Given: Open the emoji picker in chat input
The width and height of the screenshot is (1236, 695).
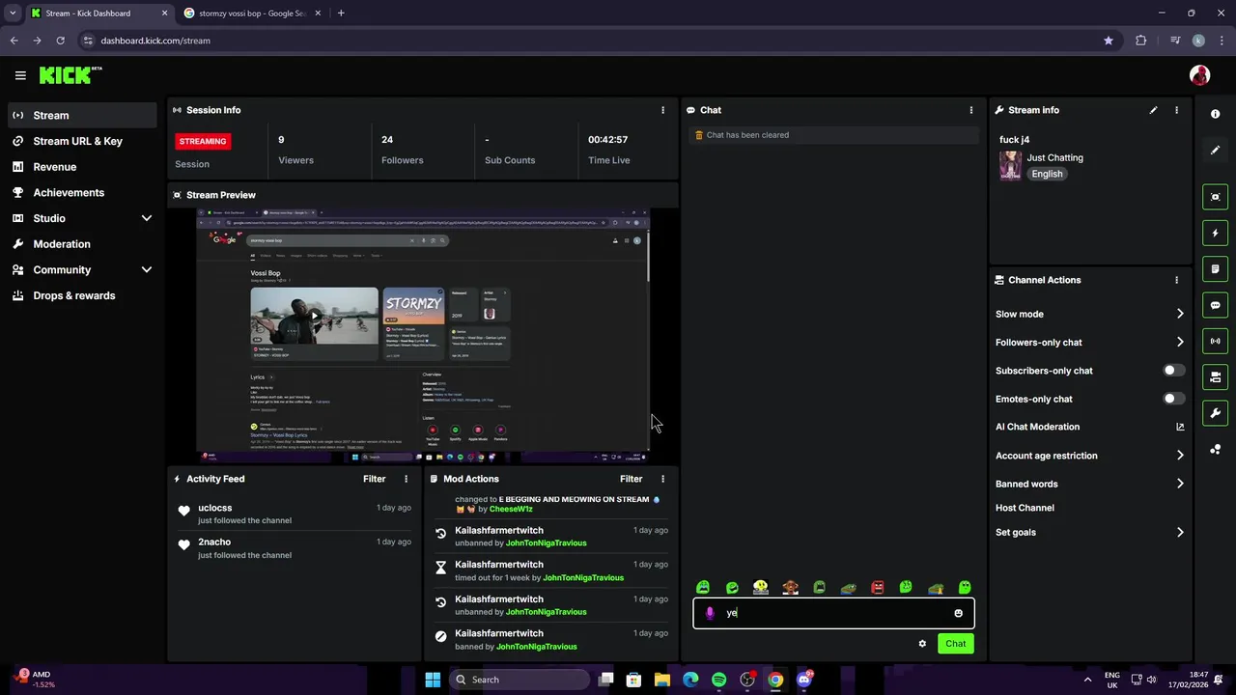Looking at the screenshot, I should pyautogui.click(x=958, y=613).
